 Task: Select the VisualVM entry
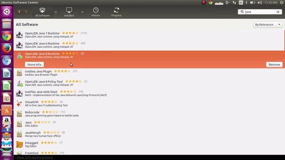(149, 104)
